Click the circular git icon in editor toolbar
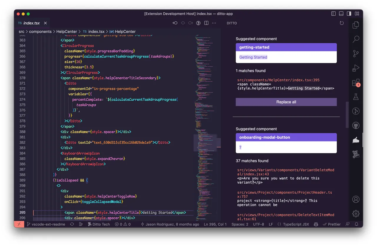This screenshot has width=377, height=246. (x=199, y=23)
